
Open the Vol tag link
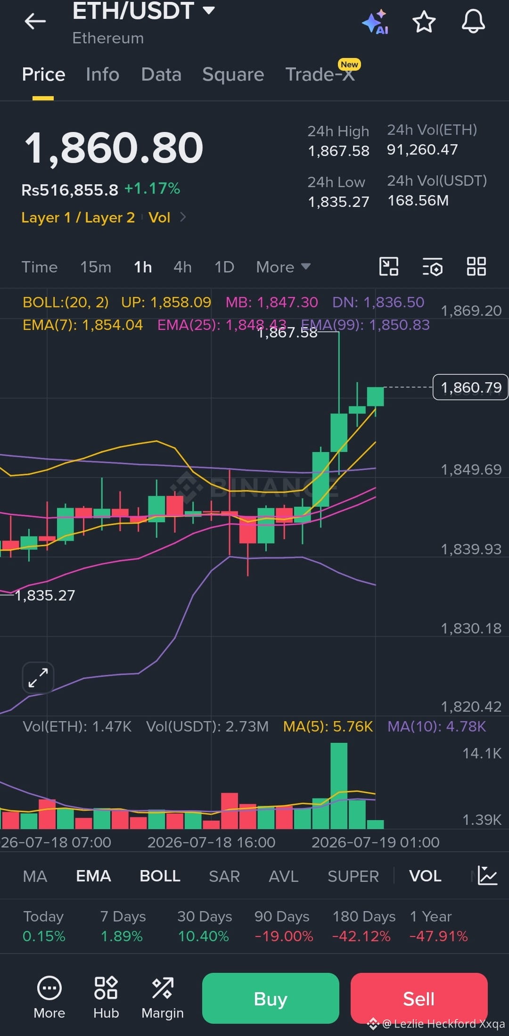point(159,217)
